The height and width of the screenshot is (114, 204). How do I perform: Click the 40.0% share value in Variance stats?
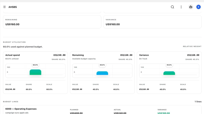click(163, 89)
